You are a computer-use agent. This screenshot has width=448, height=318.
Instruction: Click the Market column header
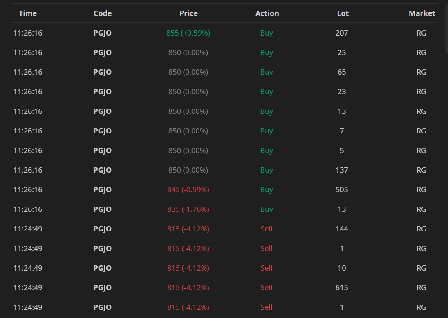point(422,13)
